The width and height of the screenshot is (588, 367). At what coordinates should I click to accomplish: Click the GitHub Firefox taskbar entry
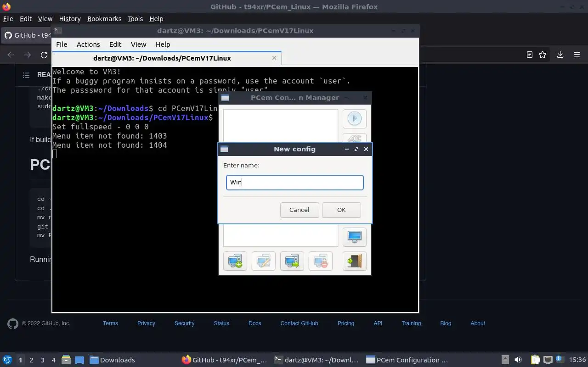point(225,360)
